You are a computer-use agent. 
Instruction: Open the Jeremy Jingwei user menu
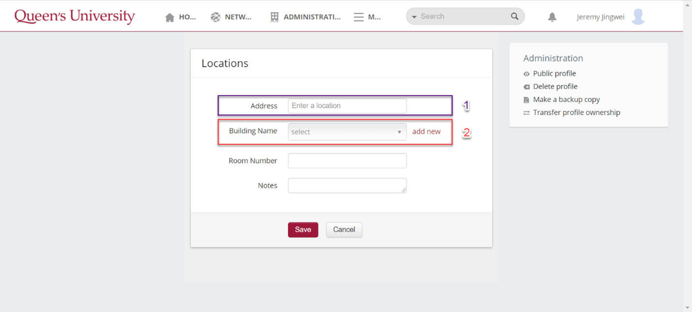600,17
